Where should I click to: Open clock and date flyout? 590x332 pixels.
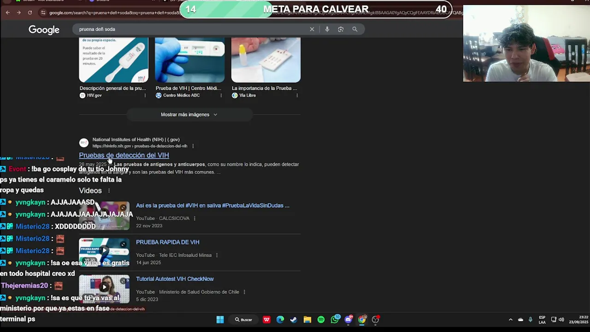(578, 320)
